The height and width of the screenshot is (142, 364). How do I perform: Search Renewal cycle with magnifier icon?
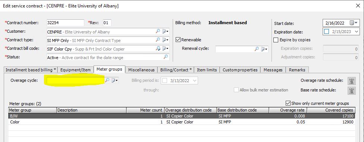click(257, 49)
